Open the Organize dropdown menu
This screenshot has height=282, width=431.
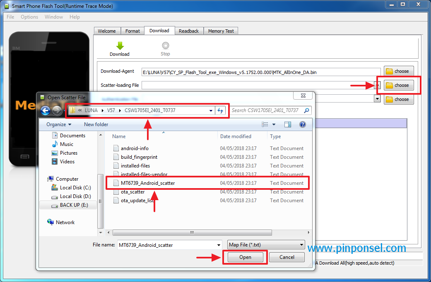tap(59, 124)
